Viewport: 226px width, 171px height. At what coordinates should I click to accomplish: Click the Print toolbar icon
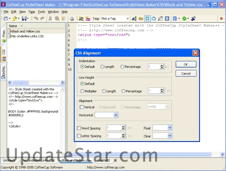click(x=72, y=19)
